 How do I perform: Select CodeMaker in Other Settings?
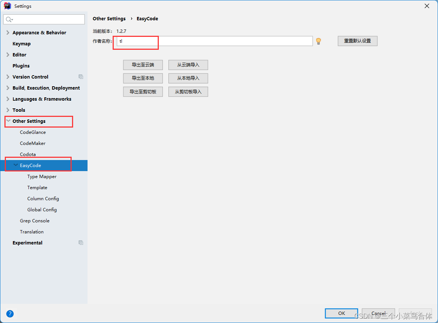32,143
